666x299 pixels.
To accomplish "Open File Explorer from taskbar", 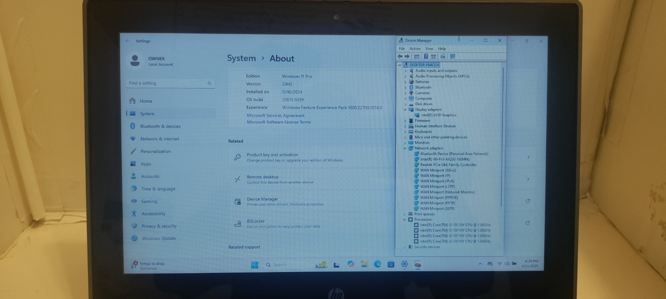I will pyautogui.click(x=364, y=264).
